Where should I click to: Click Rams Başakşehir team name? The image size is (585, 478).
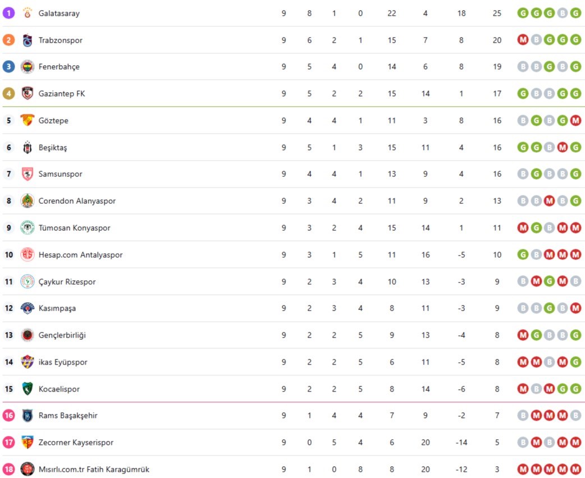[68, 416]
